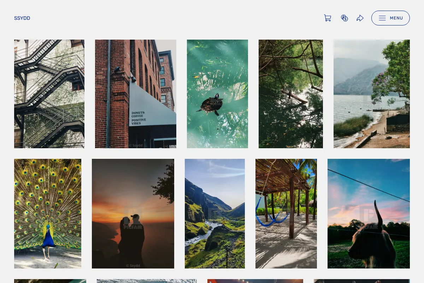Go to SSYDD home link
This screenshot has width=424, height=283.
click(x=22, y=18)
